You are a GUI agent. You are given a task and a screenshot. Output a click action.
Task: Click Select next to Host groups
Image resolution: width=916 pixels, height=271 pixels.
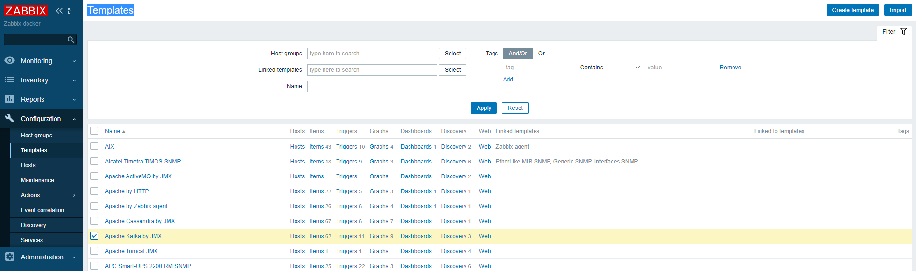pyautogui.click(x=452, y=54)
